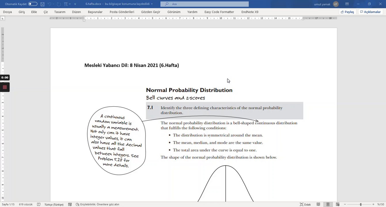386x207 pixels.
Task: Open the Pi equation dropdown arrow
Action: pos(70,4)
